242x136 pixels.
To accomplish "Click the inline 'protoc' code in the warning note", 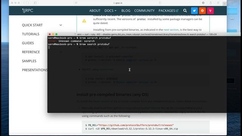I will coord(141,19).
